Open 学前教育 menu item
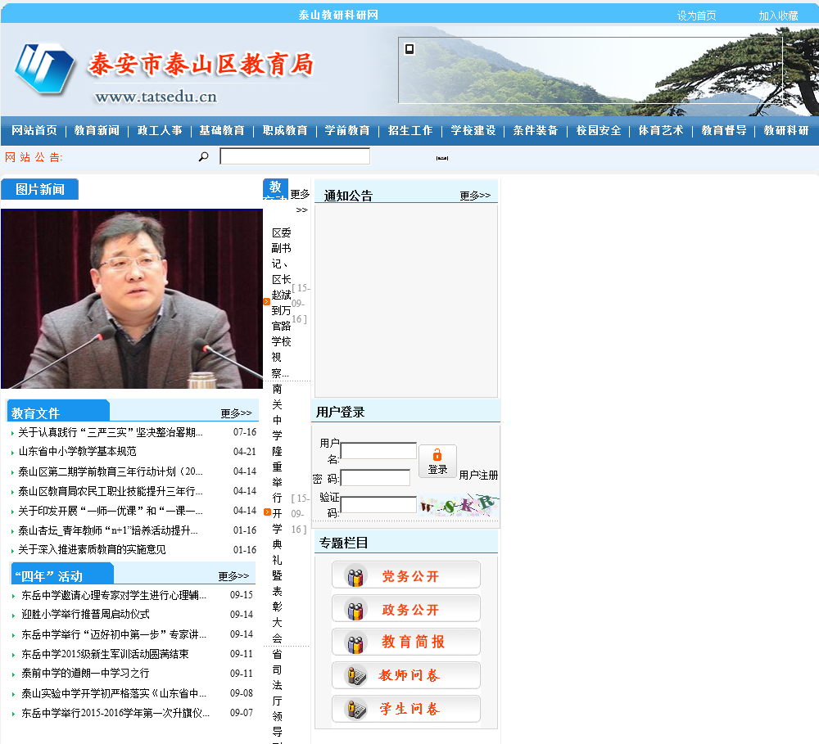819x744 pixels. [x=347, y=130]
